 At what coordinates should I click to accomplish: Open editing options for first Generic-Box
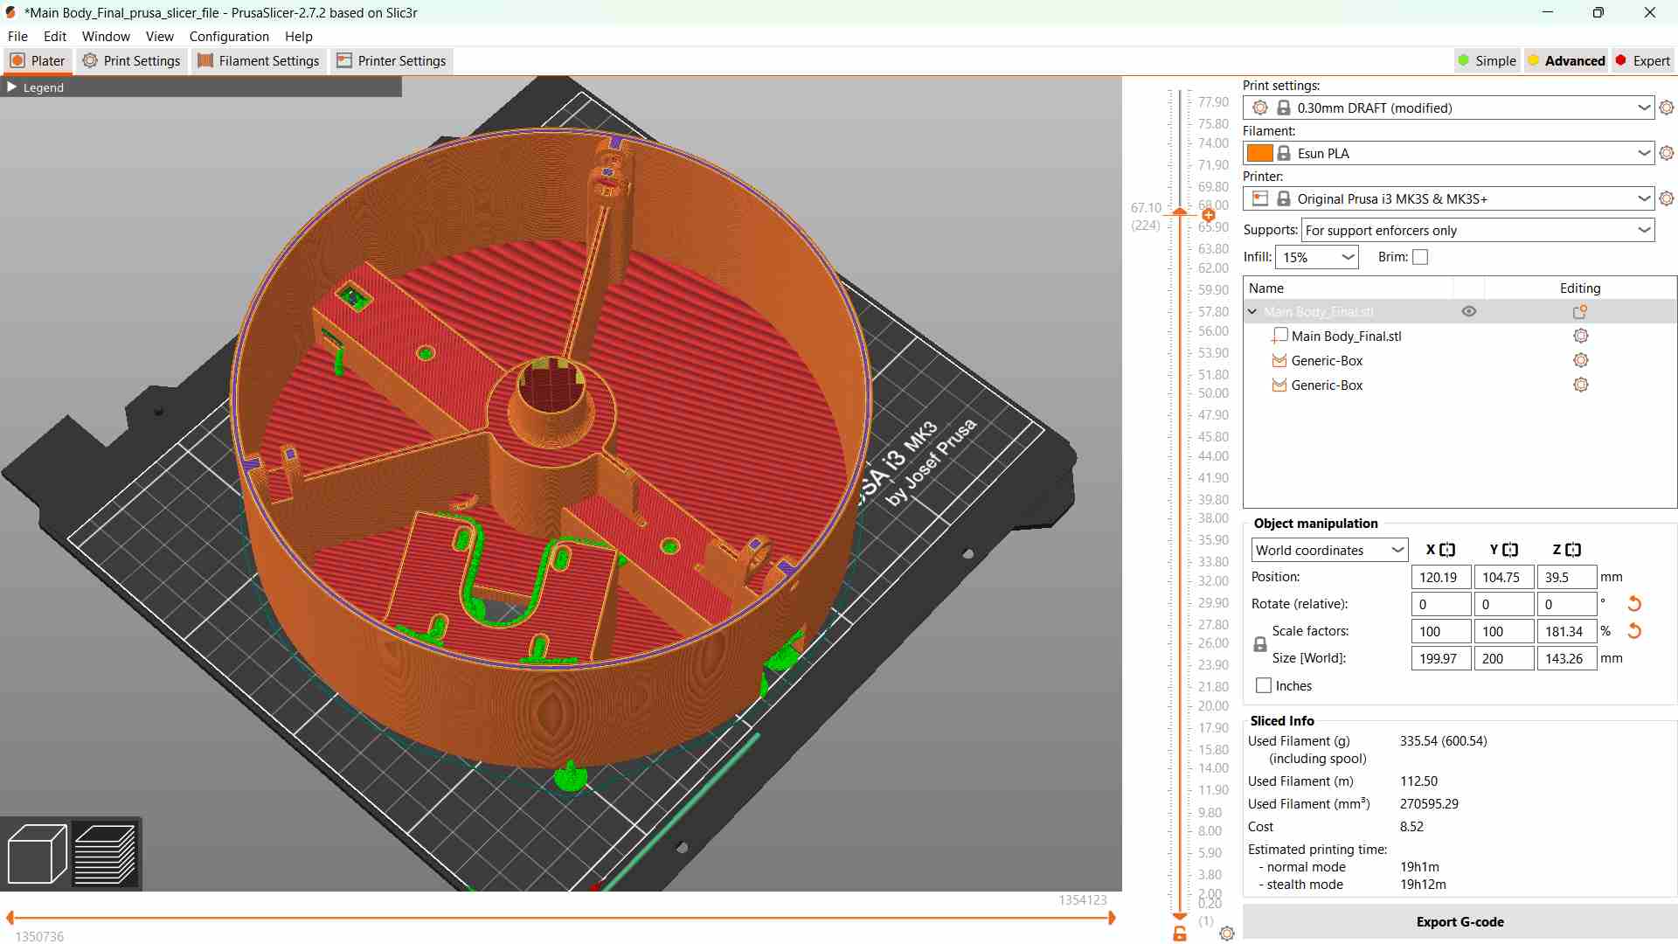(x=1580, y=360)
